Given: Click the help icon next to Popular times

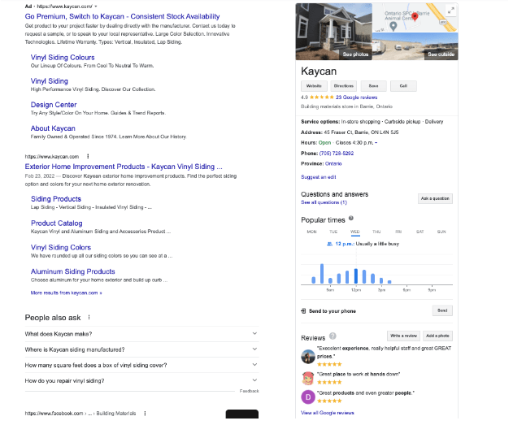Looking at the screenshot, I should pyautogui.click(x=351, y=219).
